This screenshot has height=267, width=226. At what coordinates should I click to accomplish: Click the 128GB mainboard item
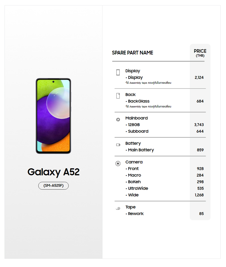point(134,125)
